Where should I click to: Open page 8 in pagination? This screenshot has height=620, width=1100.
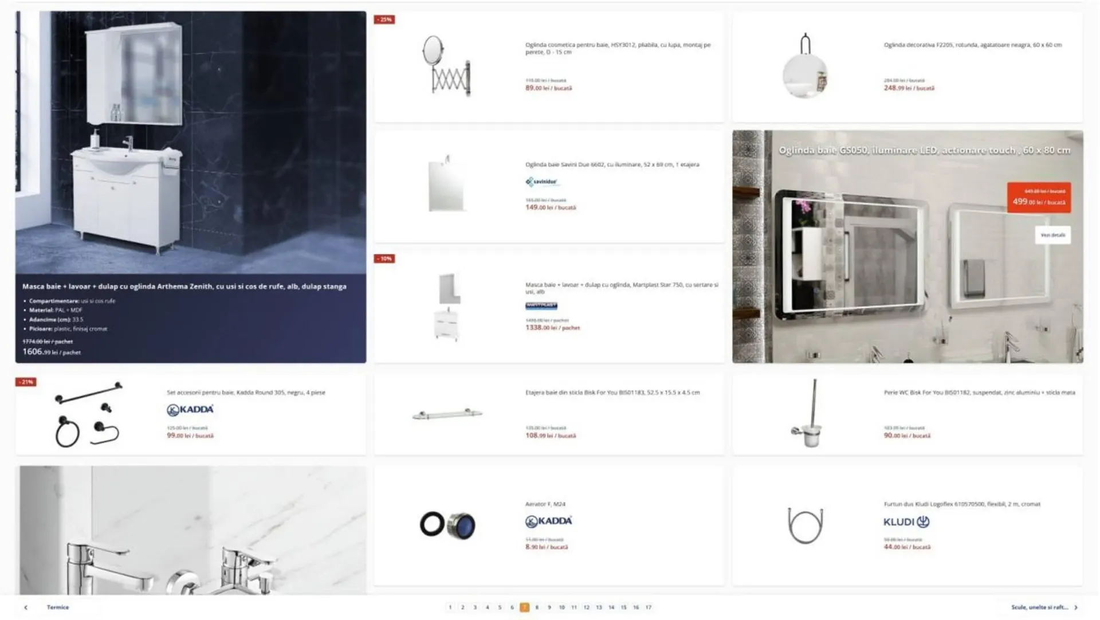tap(537, 607)
